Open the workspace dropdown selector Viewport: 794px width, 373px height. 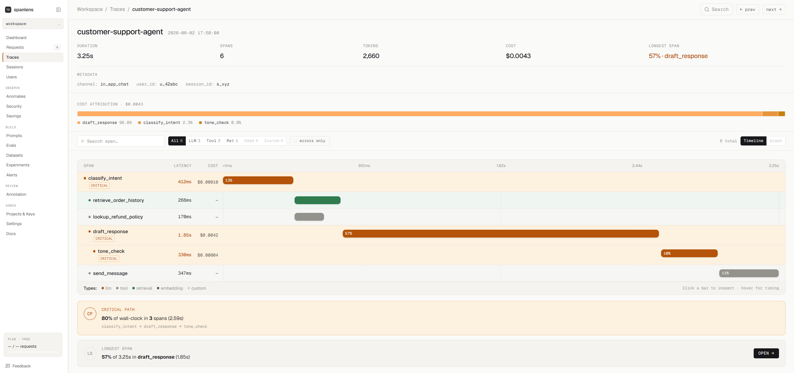click(33, 24)
